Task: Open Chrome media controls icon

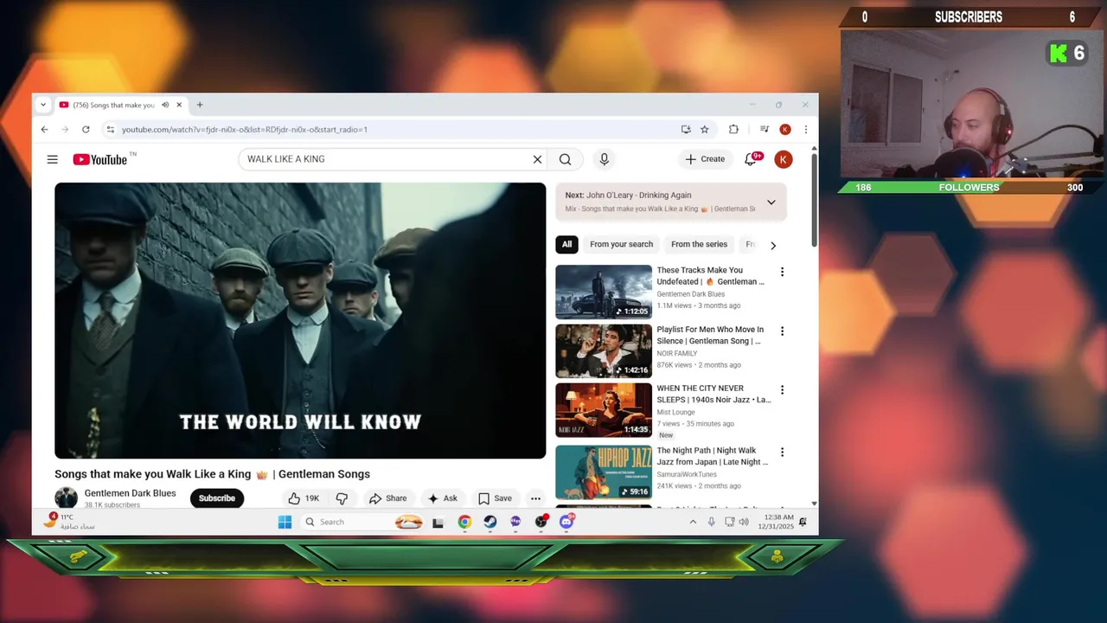Action: coord(765,130)
